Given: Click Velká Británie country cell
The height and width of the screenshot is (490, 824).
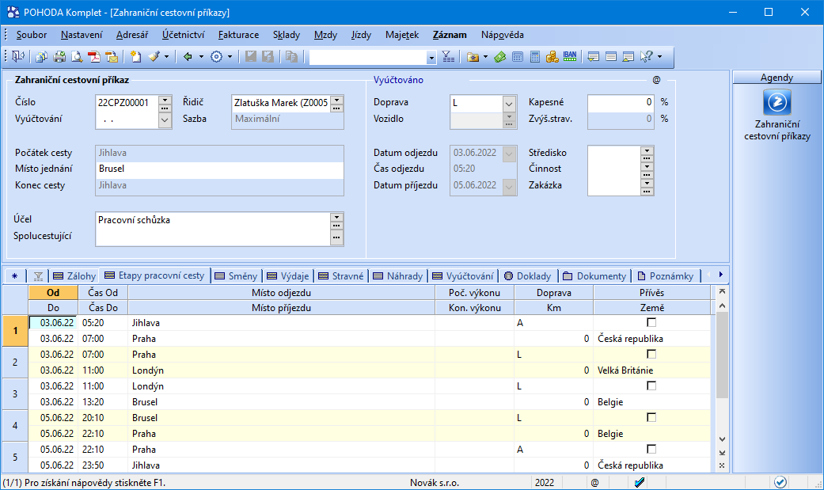Looking at the screenshot, I should point(651,370).
